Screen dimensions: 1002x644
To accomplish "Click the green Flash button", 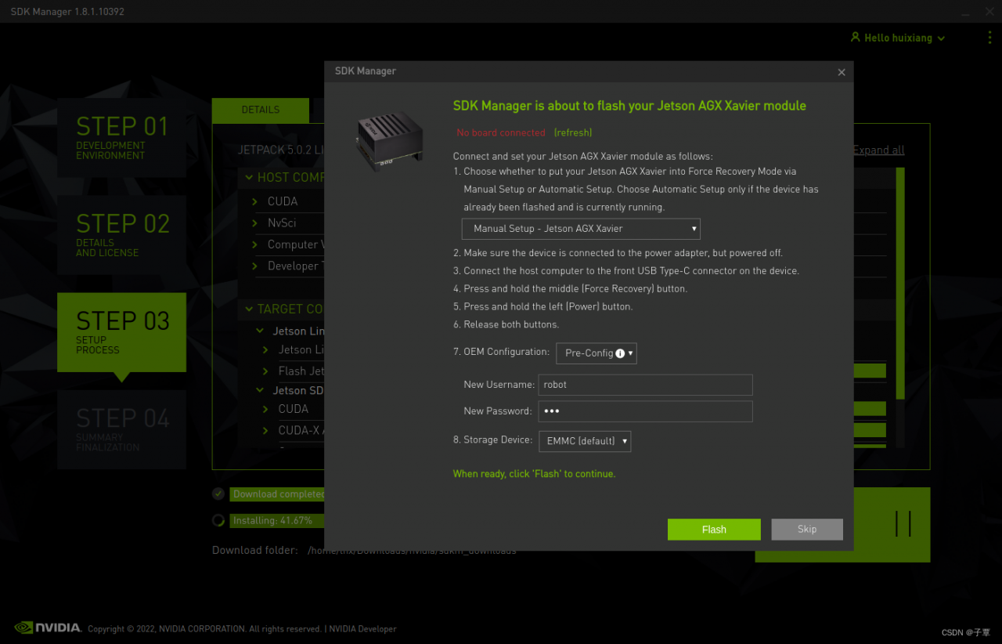I will coord(714,530).
